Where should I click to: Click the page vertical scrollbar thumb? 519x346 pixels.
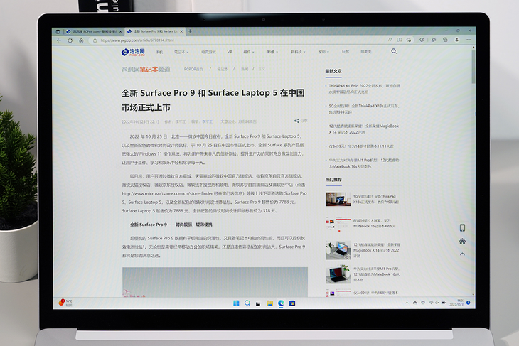tap(473, 66)
